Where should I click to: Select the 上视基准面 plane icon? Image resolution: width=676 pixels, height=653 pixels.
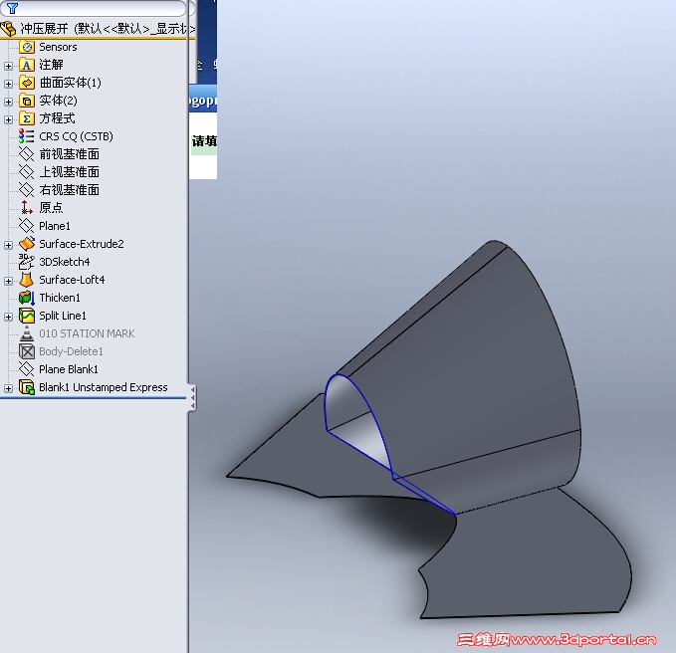pyautogui.click(x=27, y=172)
